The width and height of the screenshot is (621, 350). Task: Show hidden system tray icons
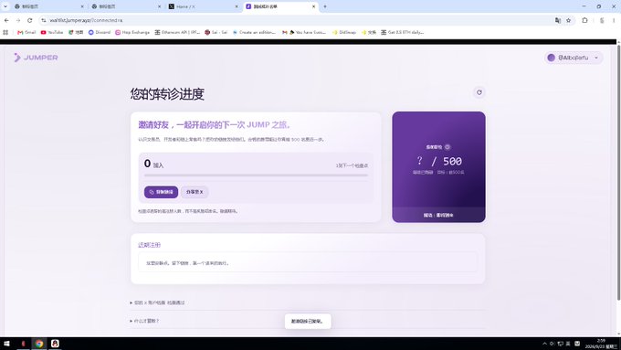(x=544, y=344)
